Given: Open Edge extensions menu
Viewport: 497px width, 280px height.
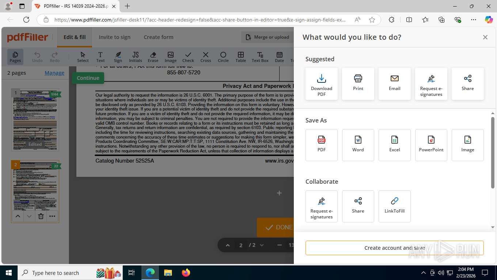Looking at the screenshot, I should (391, 20).
